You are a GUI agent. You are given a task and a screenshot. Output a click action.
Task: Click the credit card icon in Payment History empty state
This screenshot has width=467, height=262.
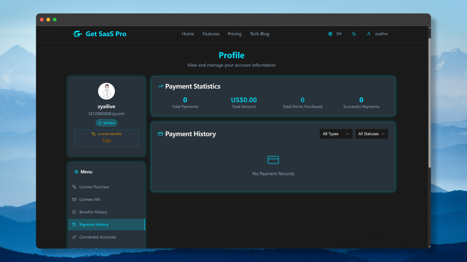tap(273, 160)
